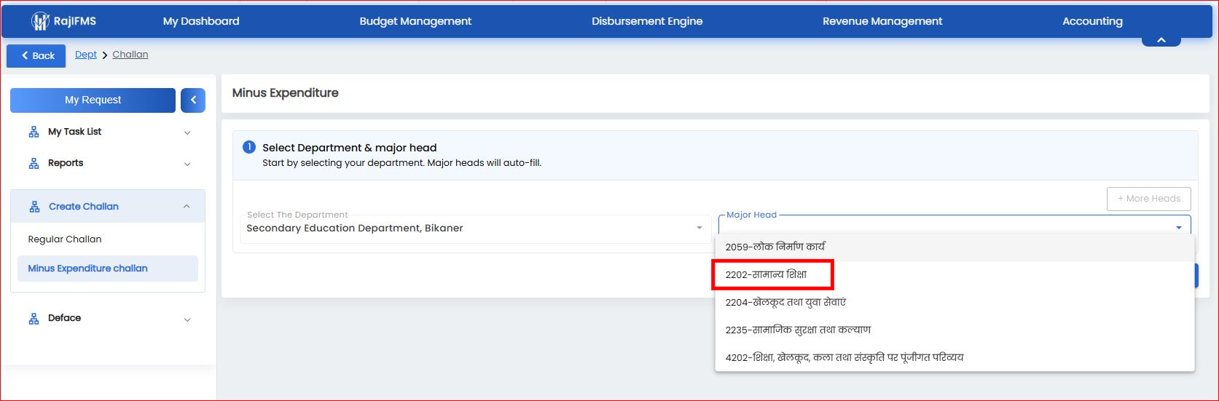Viewport: 1219px width, 401px height.
Task: Collapse the Create Challan section
Action: 187,207
